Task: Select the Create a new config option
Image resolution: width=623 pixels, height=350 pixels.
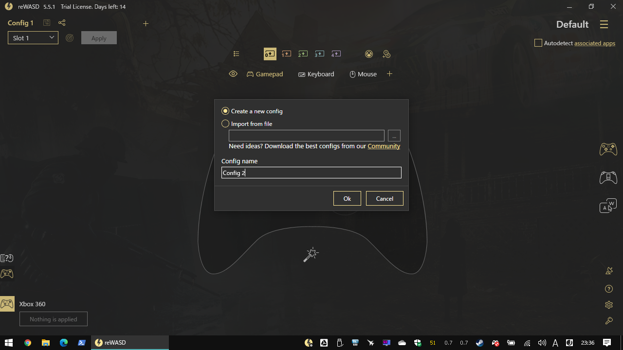Action: pyautogui.click(x=225, y=111)
